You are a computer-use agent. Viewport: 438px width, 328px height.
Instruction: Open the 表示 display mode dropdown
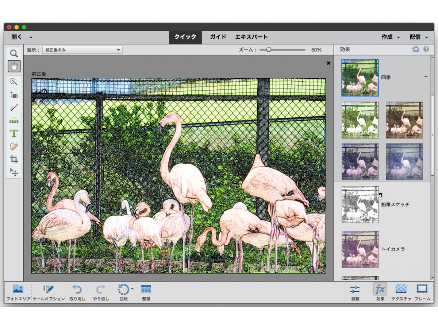(x=82, y=49)
